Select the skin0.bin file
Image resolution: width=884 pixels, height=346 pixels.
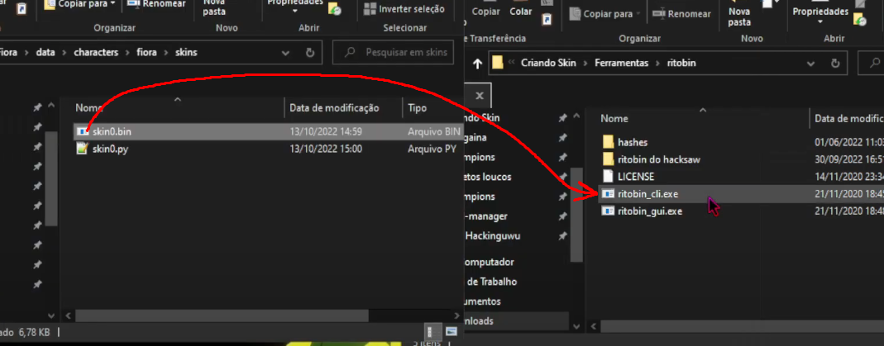(x=269, y=131)
